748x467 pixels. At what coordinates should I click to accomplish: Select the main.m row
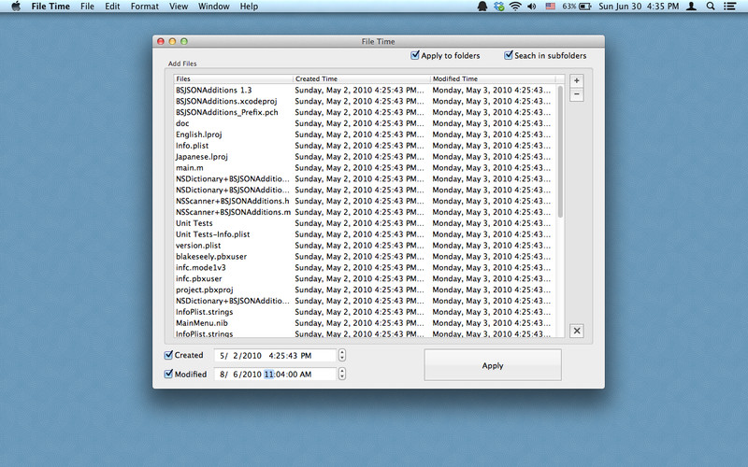[x=365, y=168]
